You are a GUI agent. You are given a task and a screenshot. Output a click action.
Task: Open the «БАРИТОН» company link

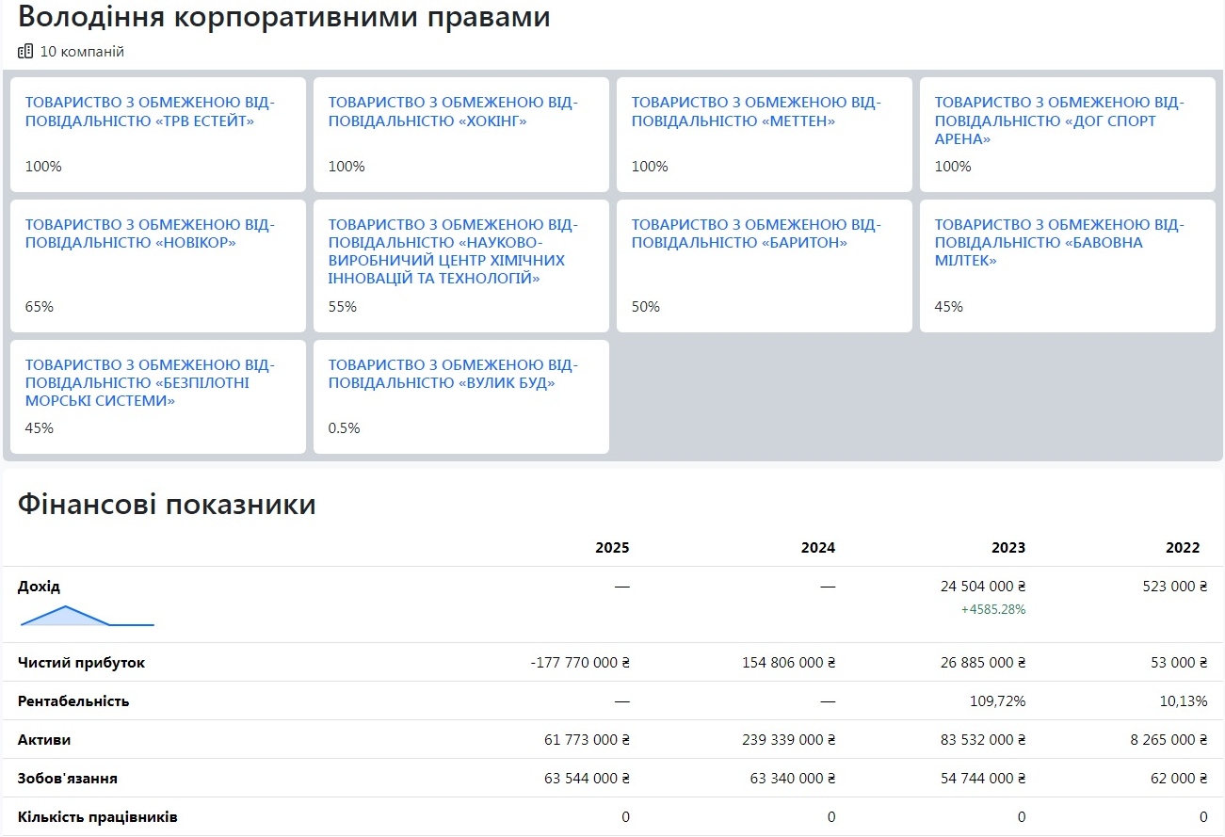coord(757,233)
